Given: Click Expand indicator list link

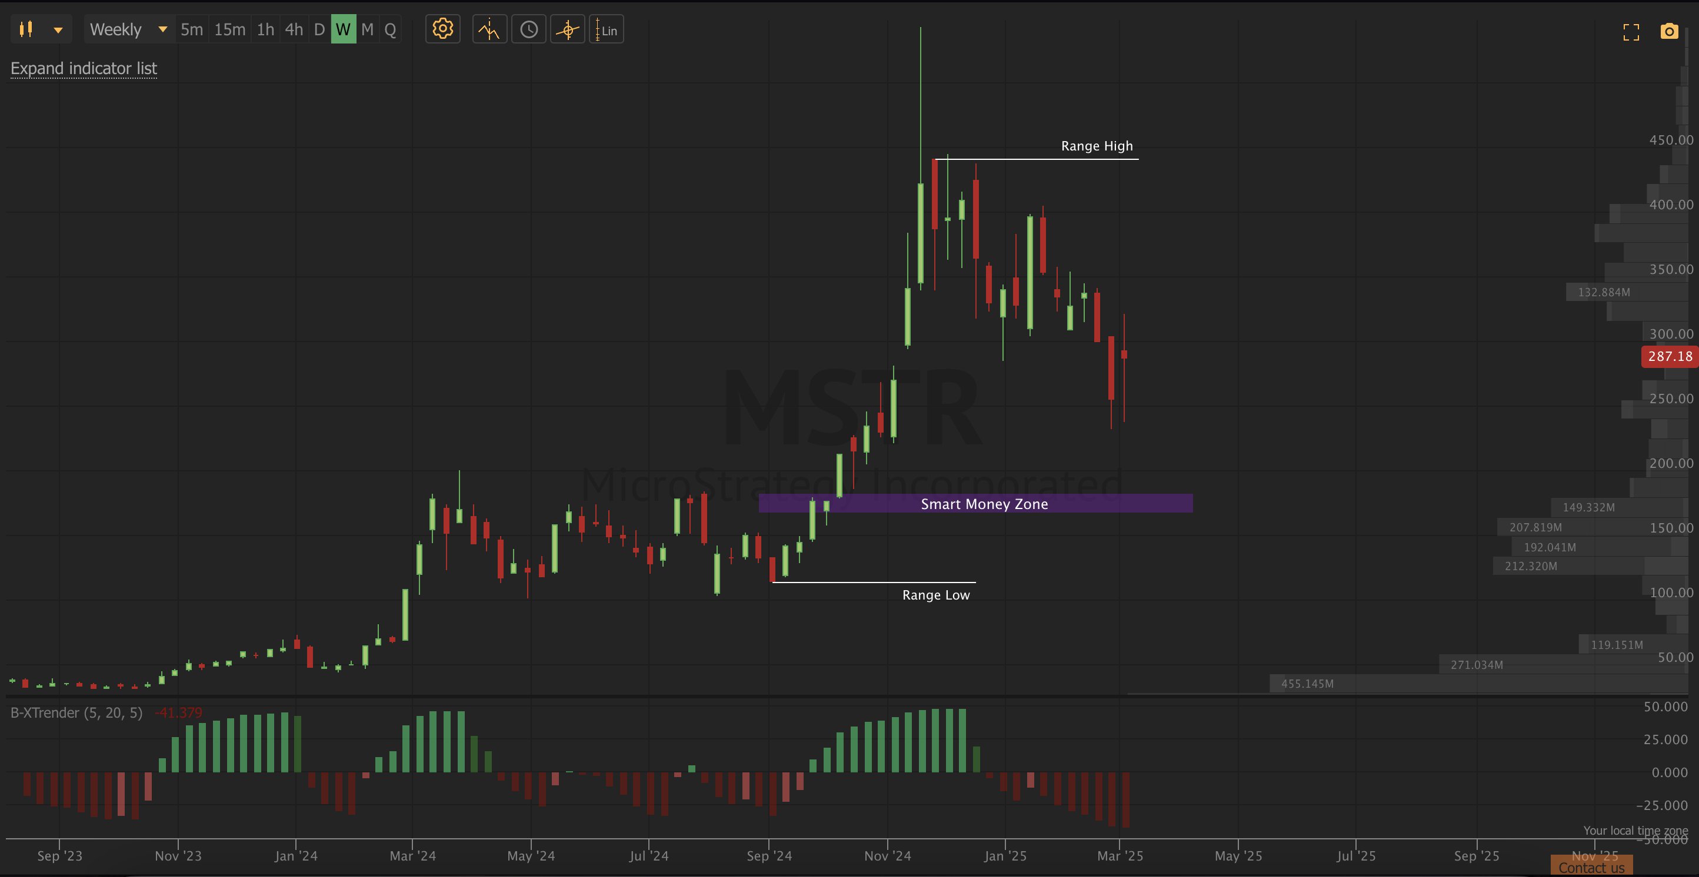Looking at the screenshot, I should tap(84, 69).
